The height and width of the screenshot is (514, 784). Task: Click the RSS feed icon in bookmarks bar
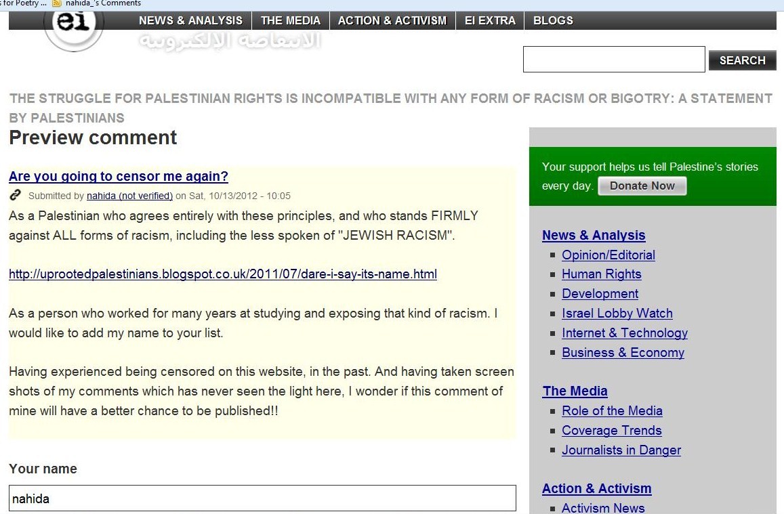(57, 3)
